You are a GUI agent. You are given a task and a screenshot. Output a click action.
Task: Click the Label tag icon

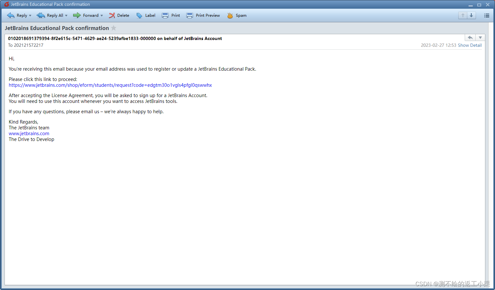pyautogui.click(x=139, y=15)
